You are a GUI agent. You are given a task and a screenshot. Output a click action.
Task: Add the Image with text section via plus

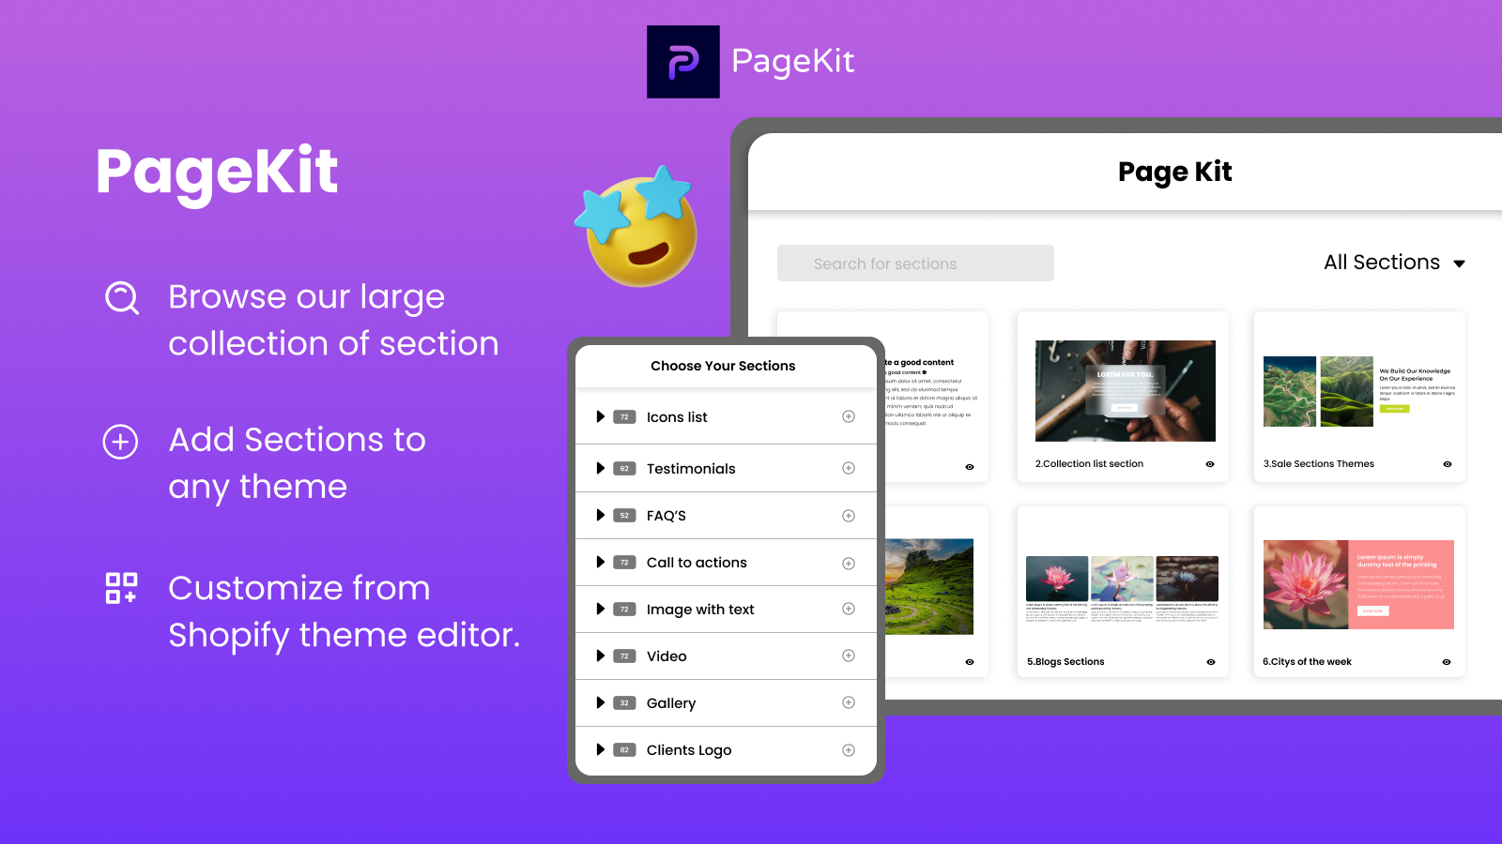point(849,609)
